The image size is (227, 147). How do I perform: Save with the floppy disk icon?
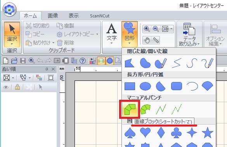(x=23, y=61)
